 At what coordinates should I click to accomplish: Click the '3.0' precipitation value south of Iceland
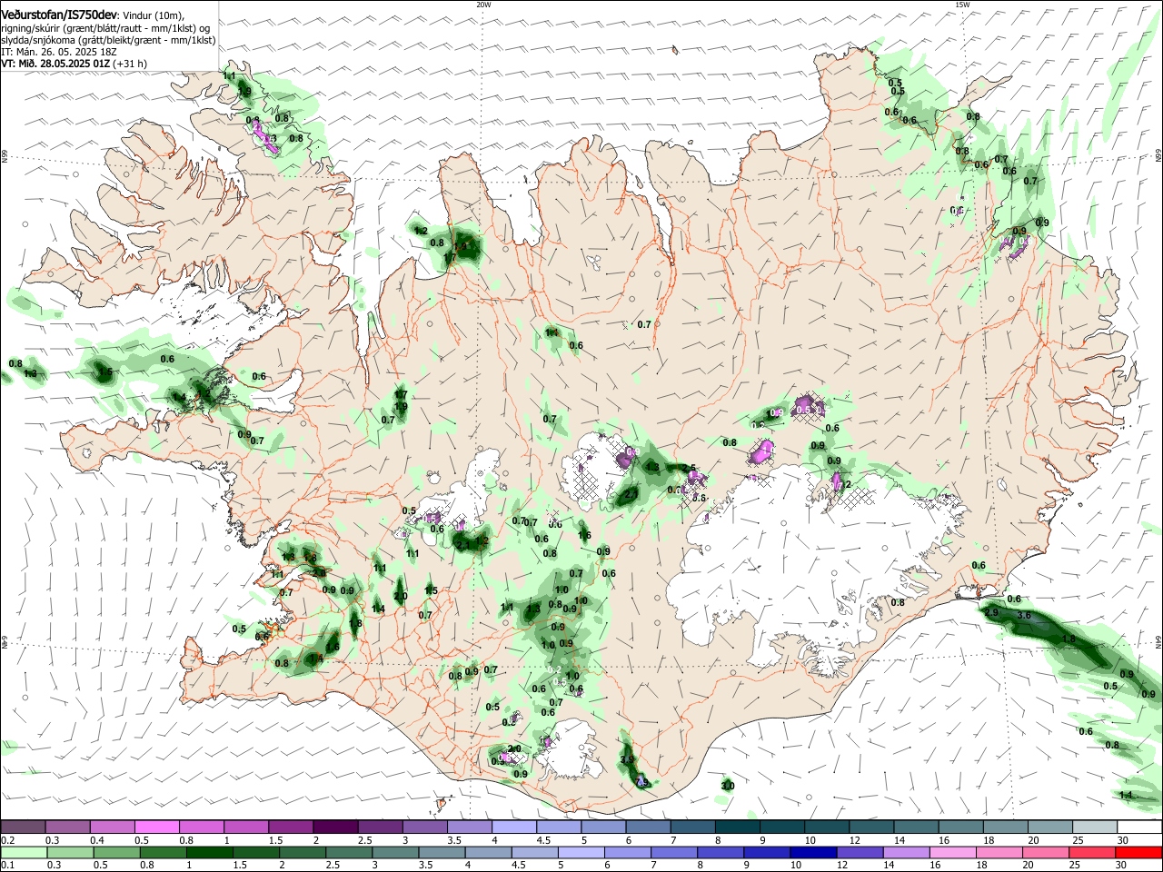tap(728, 785)
